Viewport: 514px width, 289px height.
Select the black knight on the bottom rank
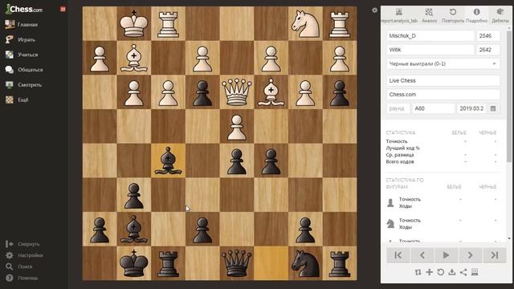305,263
